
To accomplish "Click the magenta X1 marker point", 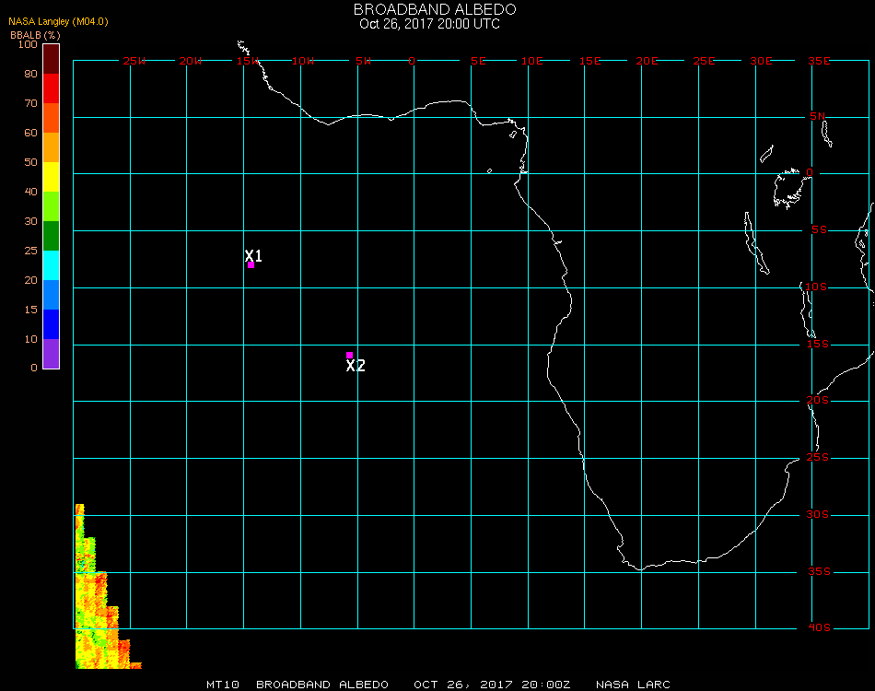I will [x=251, y=265].
